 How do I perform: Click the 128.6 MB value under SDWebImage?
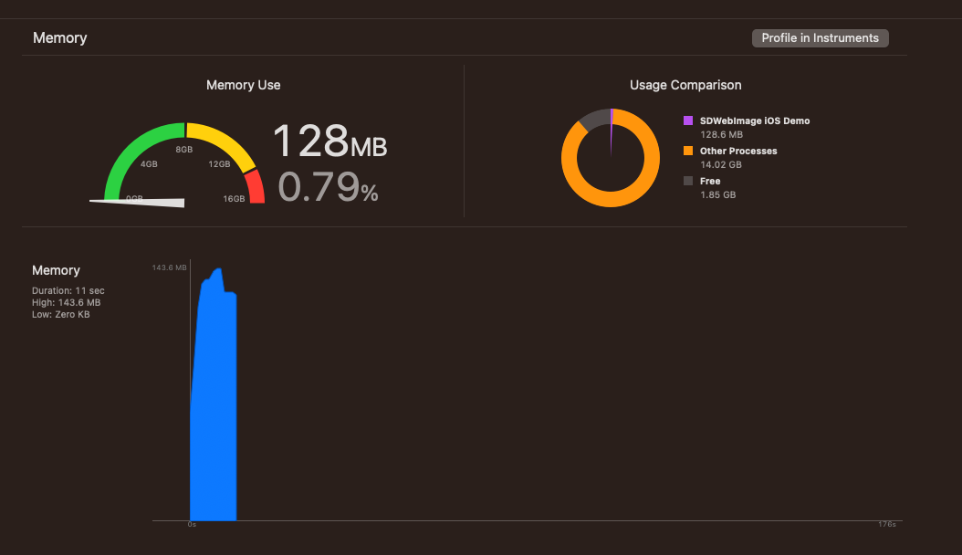(x=720, y=134)
